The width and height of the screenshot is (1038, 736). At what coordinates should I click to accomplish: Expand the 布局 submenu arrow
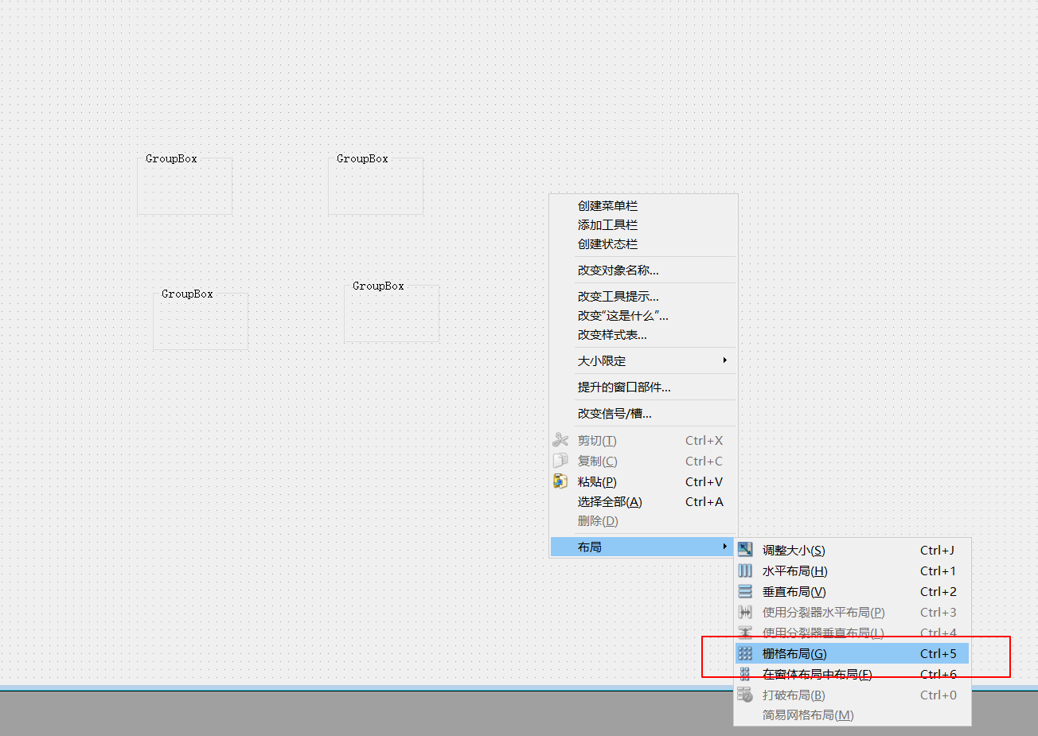click(724, 547)
